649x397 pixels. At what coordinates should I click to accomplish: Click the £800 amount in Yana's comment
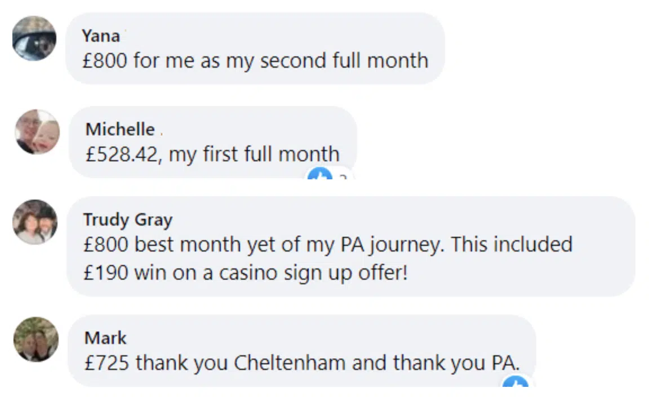(104, 60)
